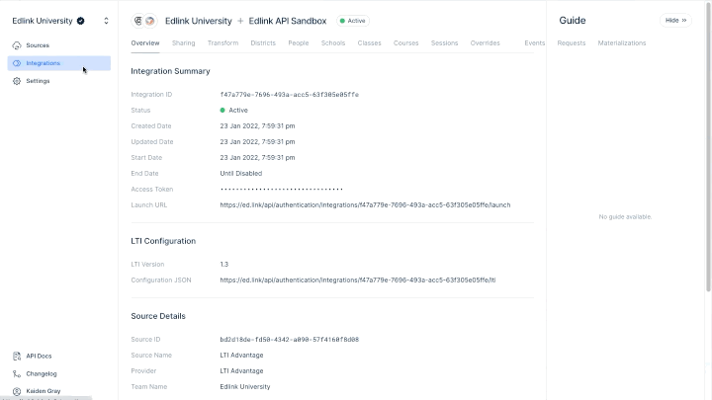Open the Settings gear icon
This screenshot has width=712, height=400.
coord(17,81)
